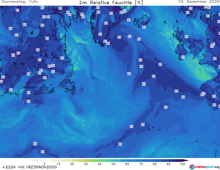Click on Iceland on the humidity map
220x170 pixels.
(x=142, y=21)
